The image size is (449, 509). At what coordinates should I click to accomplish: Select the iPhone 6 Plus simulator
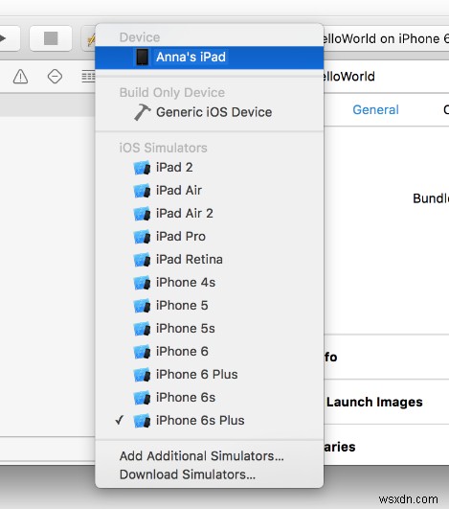(x=209, y=375)
